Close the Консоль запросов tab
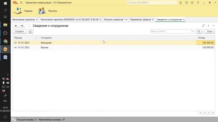This screenshot has width=218, height=122. click(x=126, y=20)
